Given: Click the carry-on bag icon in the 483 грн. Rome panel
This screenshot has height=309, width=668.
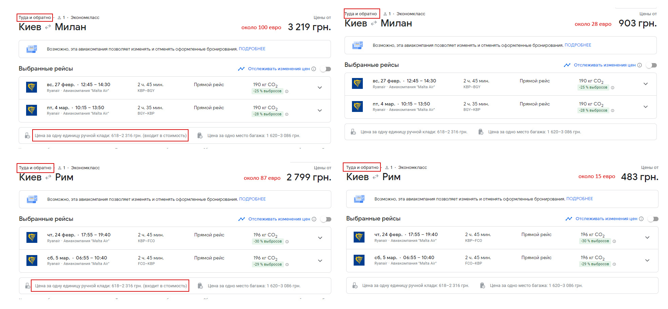Looking at the screenshot, I should coord(355,286).
